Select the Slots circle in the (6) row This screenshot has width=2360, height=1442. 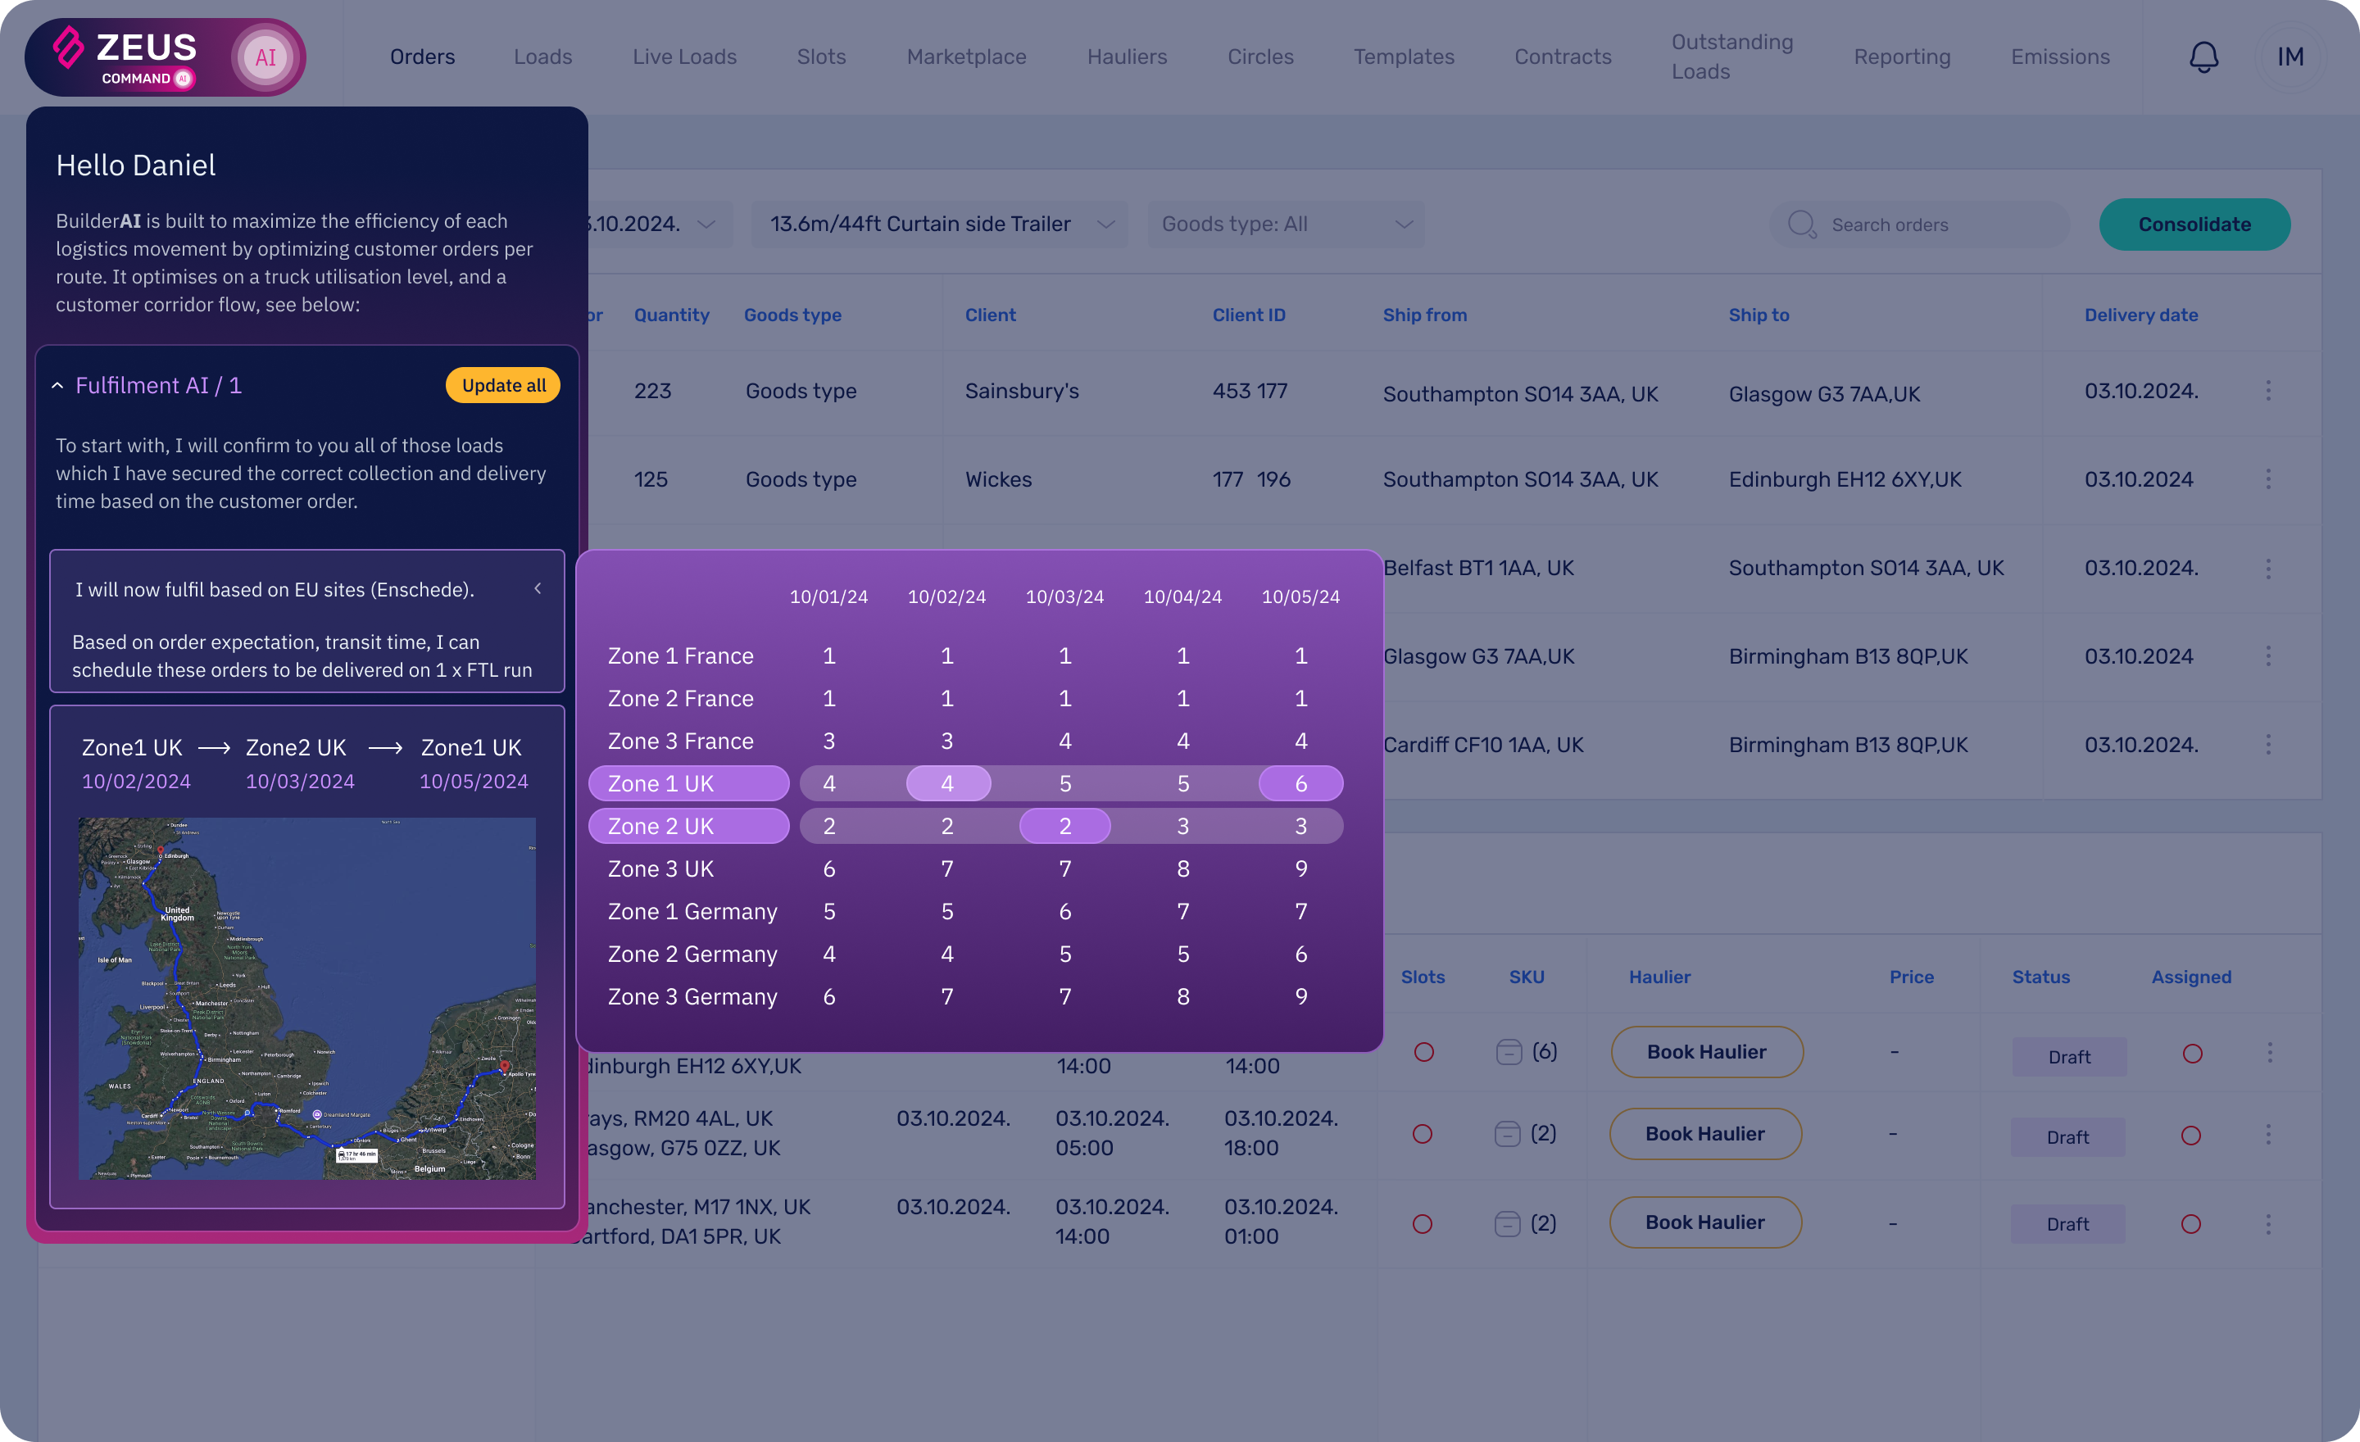coord(1423,1052)
